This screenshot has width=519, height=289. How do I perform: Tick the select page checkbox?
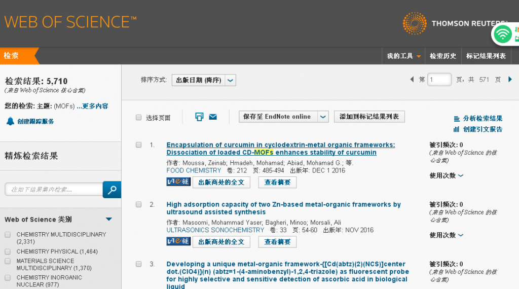tap(139, 118)
